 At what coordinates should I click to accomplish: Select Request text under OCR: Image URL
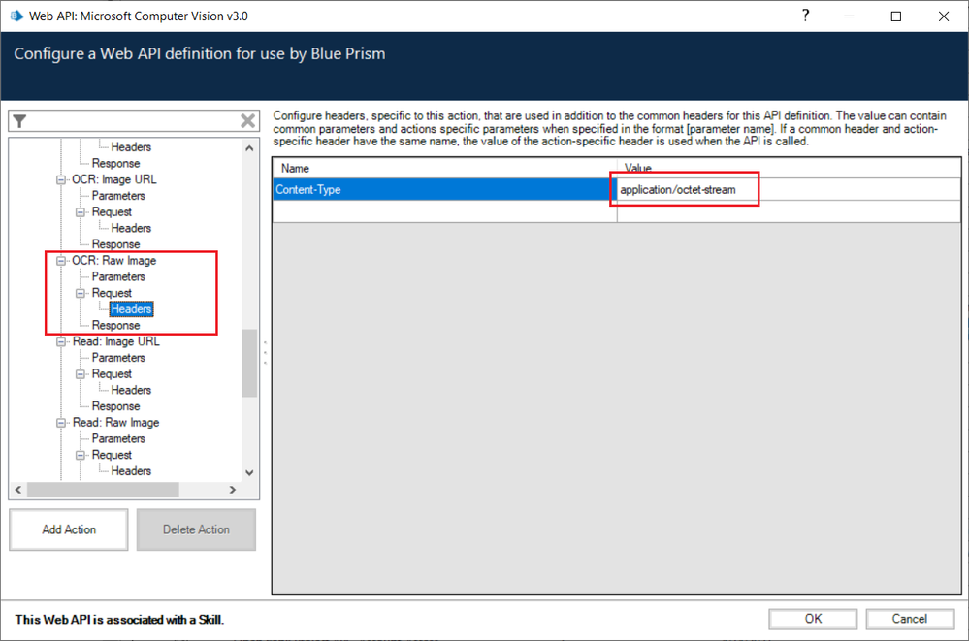click(112, 212)
